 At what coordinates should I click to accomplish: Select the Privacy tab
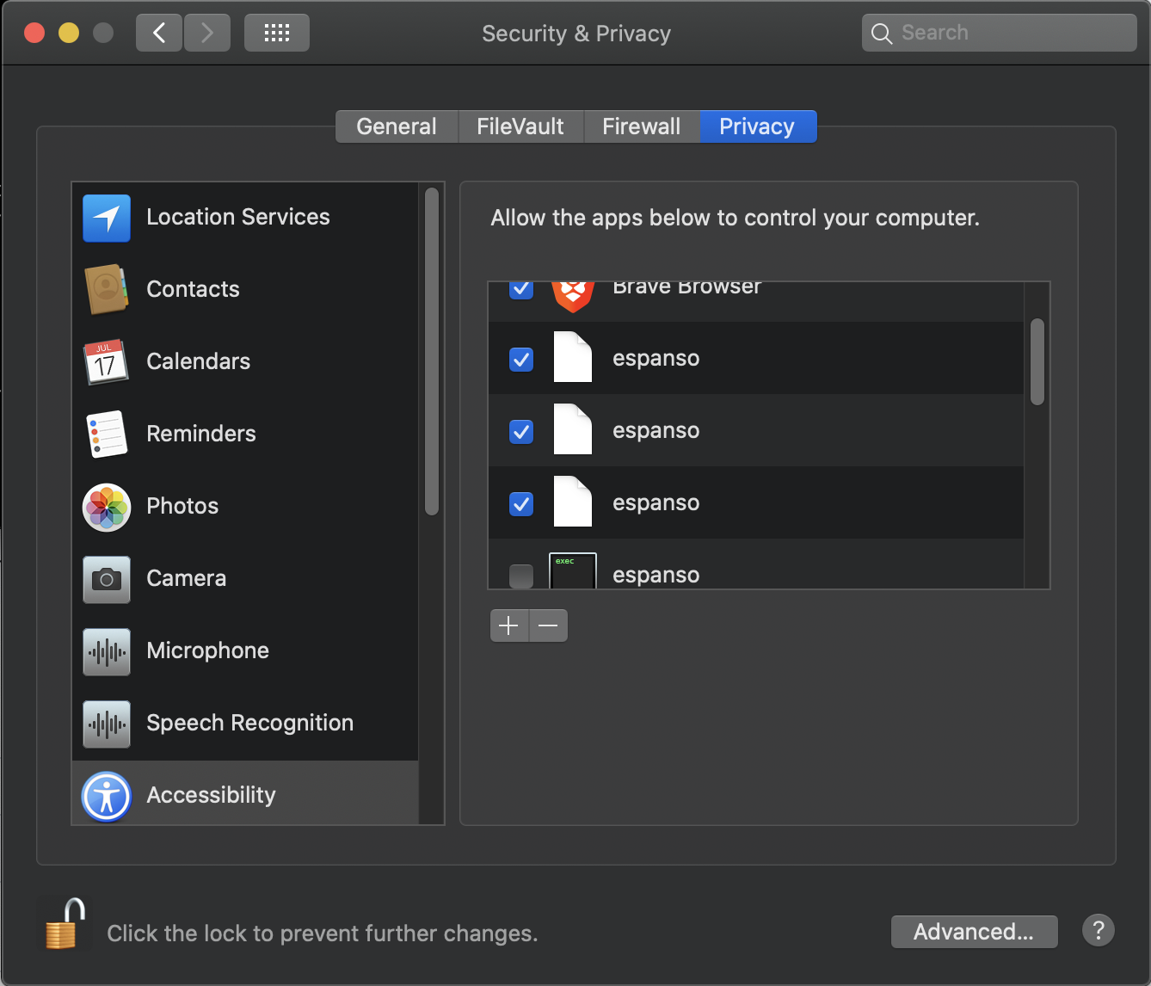point(757,126)
